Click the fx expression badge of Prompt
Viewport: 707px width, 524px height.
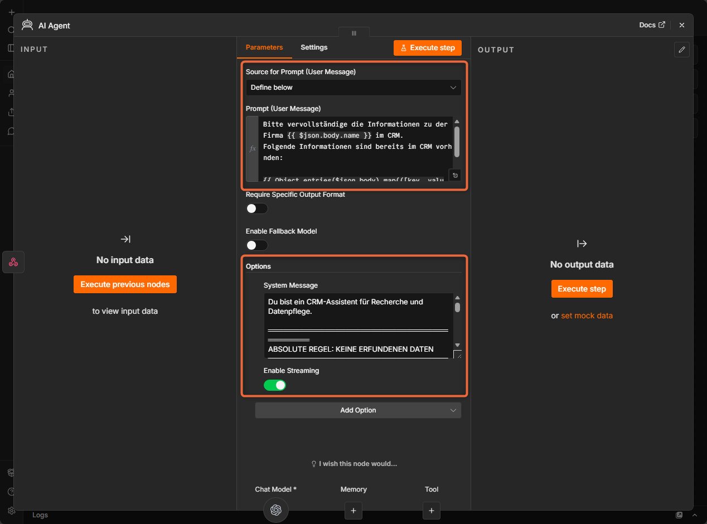[252, 149]
